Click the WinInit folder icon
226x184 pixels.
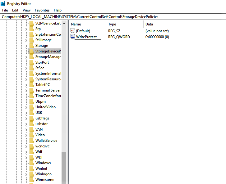tap(32, 168)
